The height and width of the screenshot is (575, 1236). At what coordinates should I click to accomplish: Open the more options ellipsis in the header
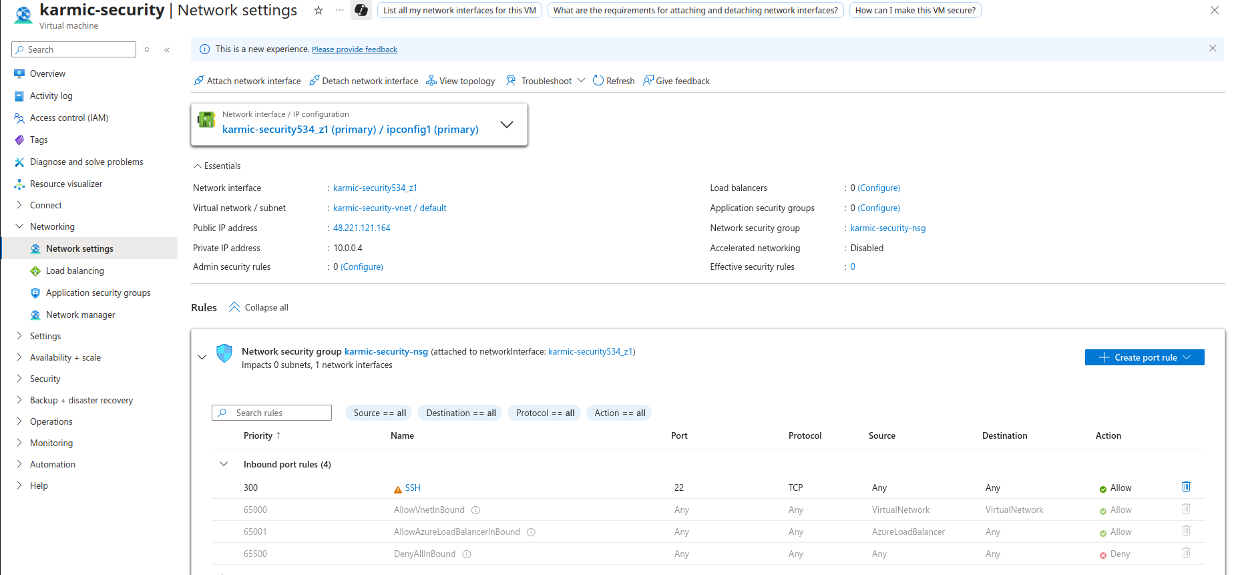[340, 10]
